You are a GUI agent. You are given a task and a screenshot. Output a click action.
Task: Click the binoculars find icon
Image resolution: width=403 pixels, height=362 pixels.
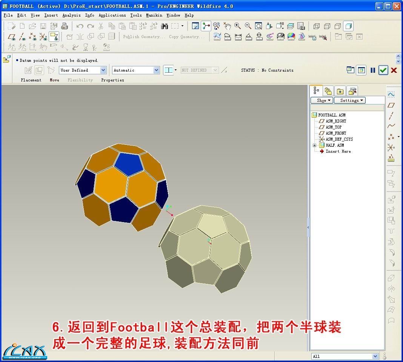(x=164, y=26)
